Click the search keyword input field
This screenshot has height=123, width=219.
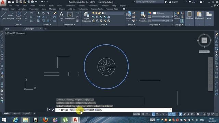pyautogui.click(x=150, y=2)
